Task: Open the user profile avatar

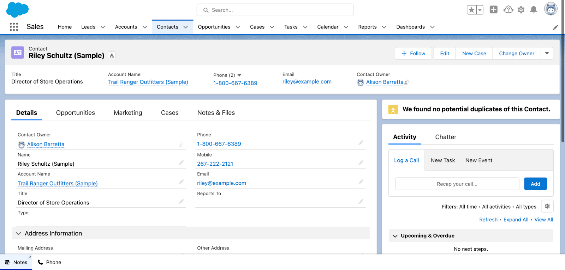Action: [x=551, y=9]
